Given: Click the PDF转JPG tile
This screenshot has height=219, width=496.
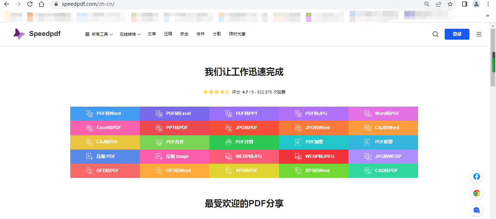Looking at the screenshot, I should 314,114.
